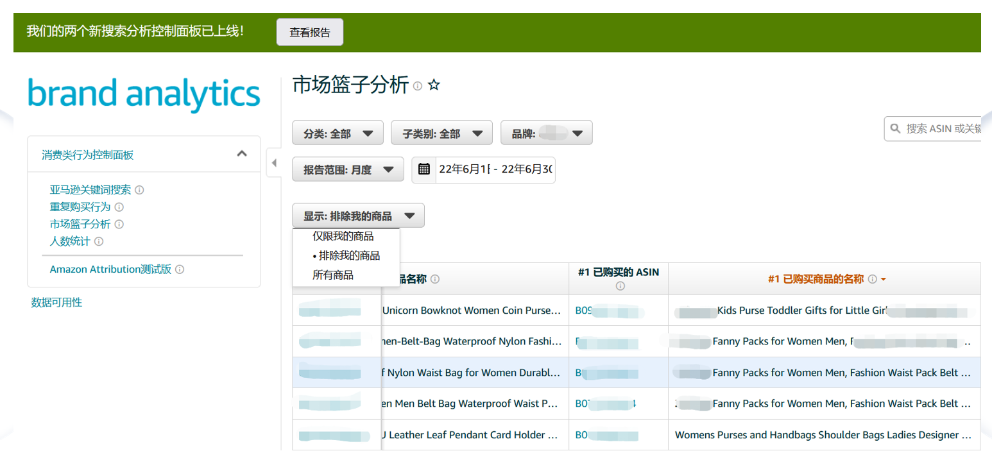Open the calendar date picker icon
Screen dimensions: 992x460
[425, 169]
